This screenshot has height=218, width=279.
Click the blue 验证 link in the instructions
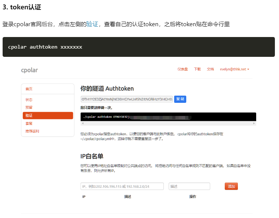coord(92,24)
